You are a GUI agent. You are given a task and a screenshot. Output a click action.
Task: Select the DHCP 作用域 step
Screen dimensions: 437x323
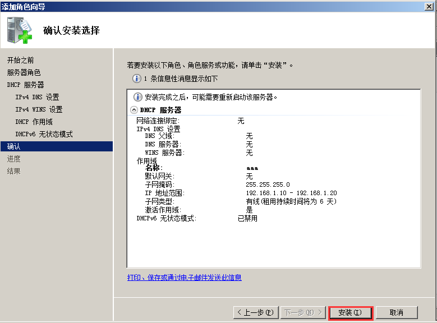pyautogui.click(x=34, y=122)
